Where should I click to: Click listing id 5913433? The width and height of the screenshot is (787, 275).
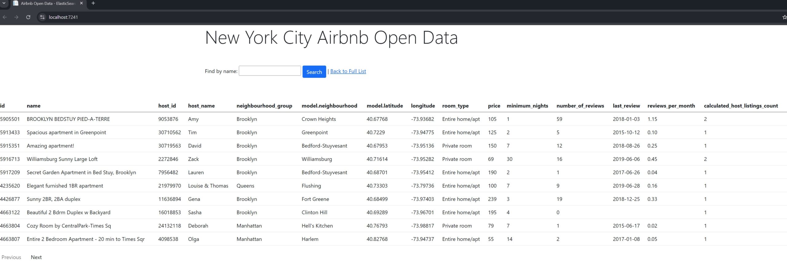[x=10, y=132]
